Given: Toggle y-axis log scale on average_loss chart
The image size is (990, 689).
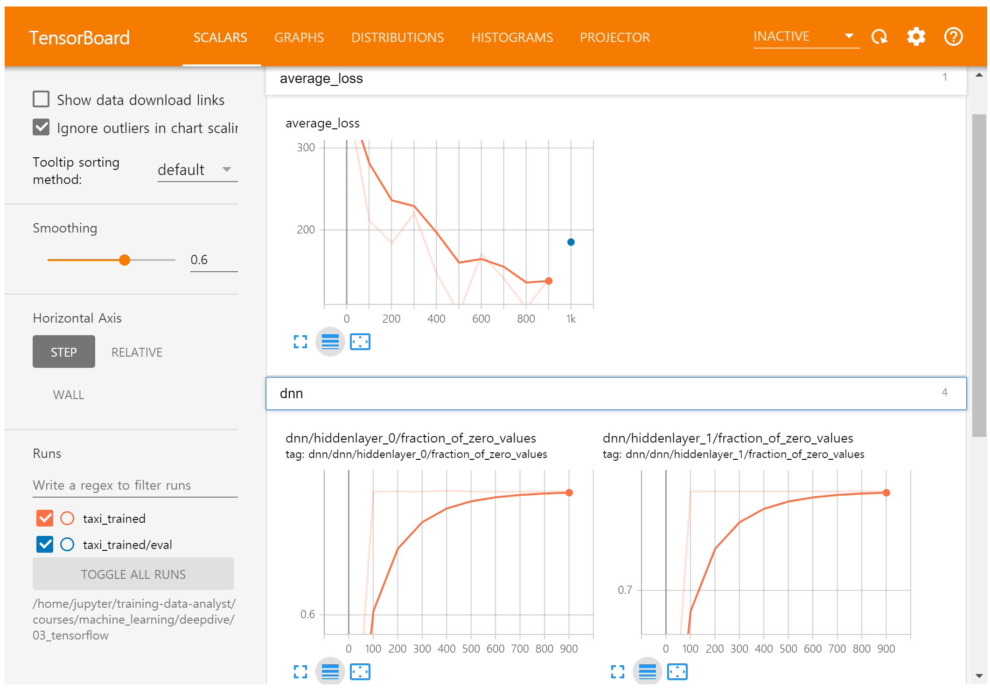Looking at the screenshot, I should 330,342.
